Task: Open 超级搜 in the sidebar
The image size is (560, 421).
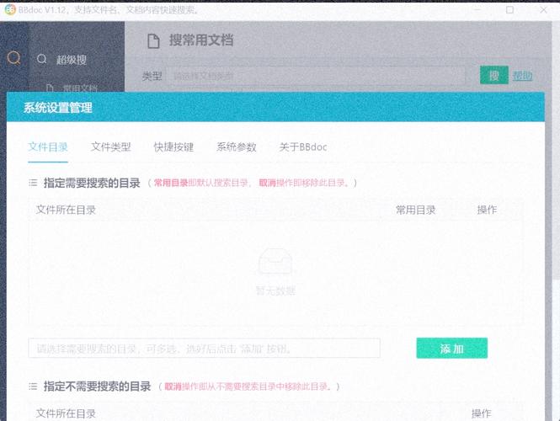Action: [72, 60]
